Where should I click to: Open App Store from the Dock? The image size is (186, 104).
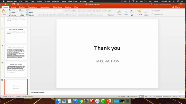click(x=75, y=101)
